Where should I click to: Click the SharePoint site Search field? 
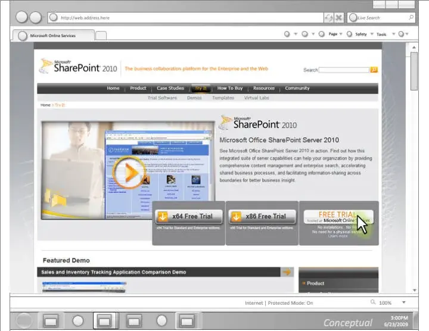tap(344, 70)
